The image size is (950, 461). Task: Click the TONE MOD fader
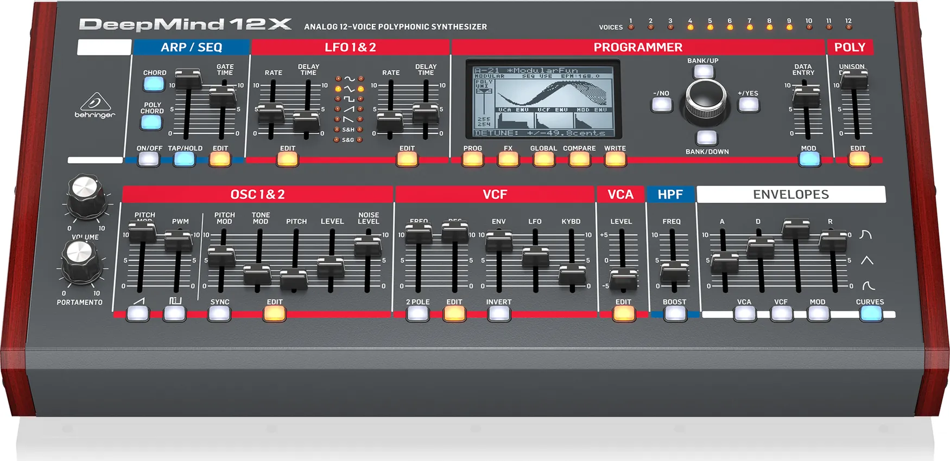[257, 274]
